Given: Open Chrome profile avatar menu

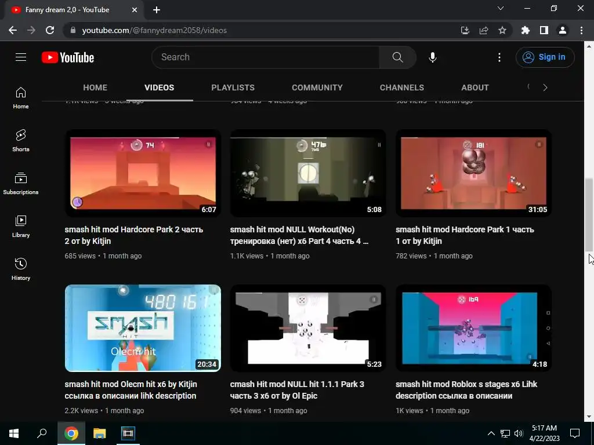Looking at the screenshot, I should click(x=563, y=30).
